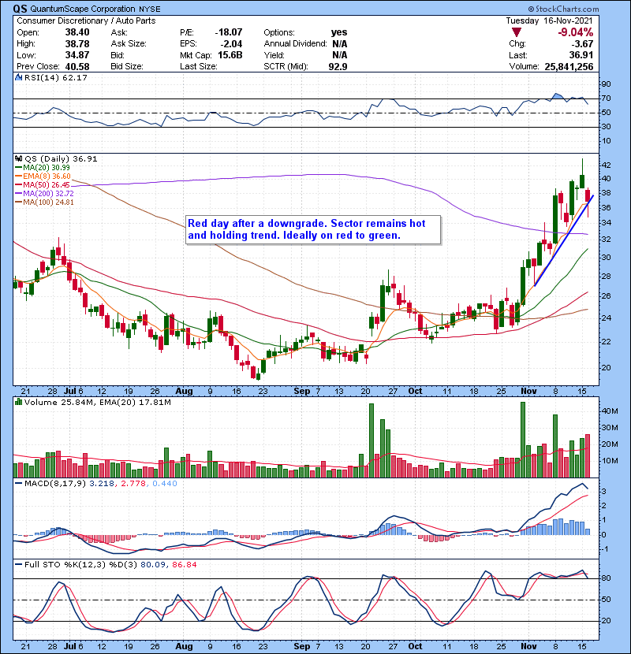631x654 pixels.
Task: Click the Sep label on the price chart axis
Action: [302, 392]
